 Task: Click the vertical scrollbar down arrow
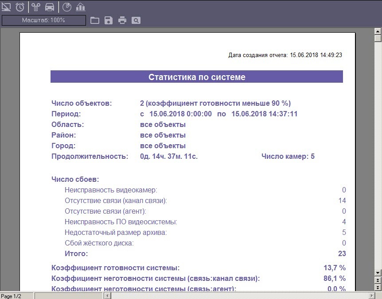(378, 273)
